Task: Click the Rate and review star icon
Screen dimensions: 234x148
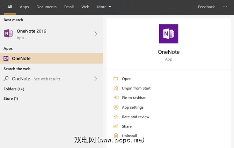Action: click(x=116, y=117)
